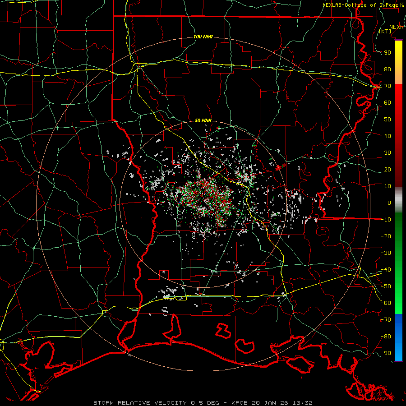Click the 100 NMI range ring label
The image size is (406, 406).
tap(203, 37)
